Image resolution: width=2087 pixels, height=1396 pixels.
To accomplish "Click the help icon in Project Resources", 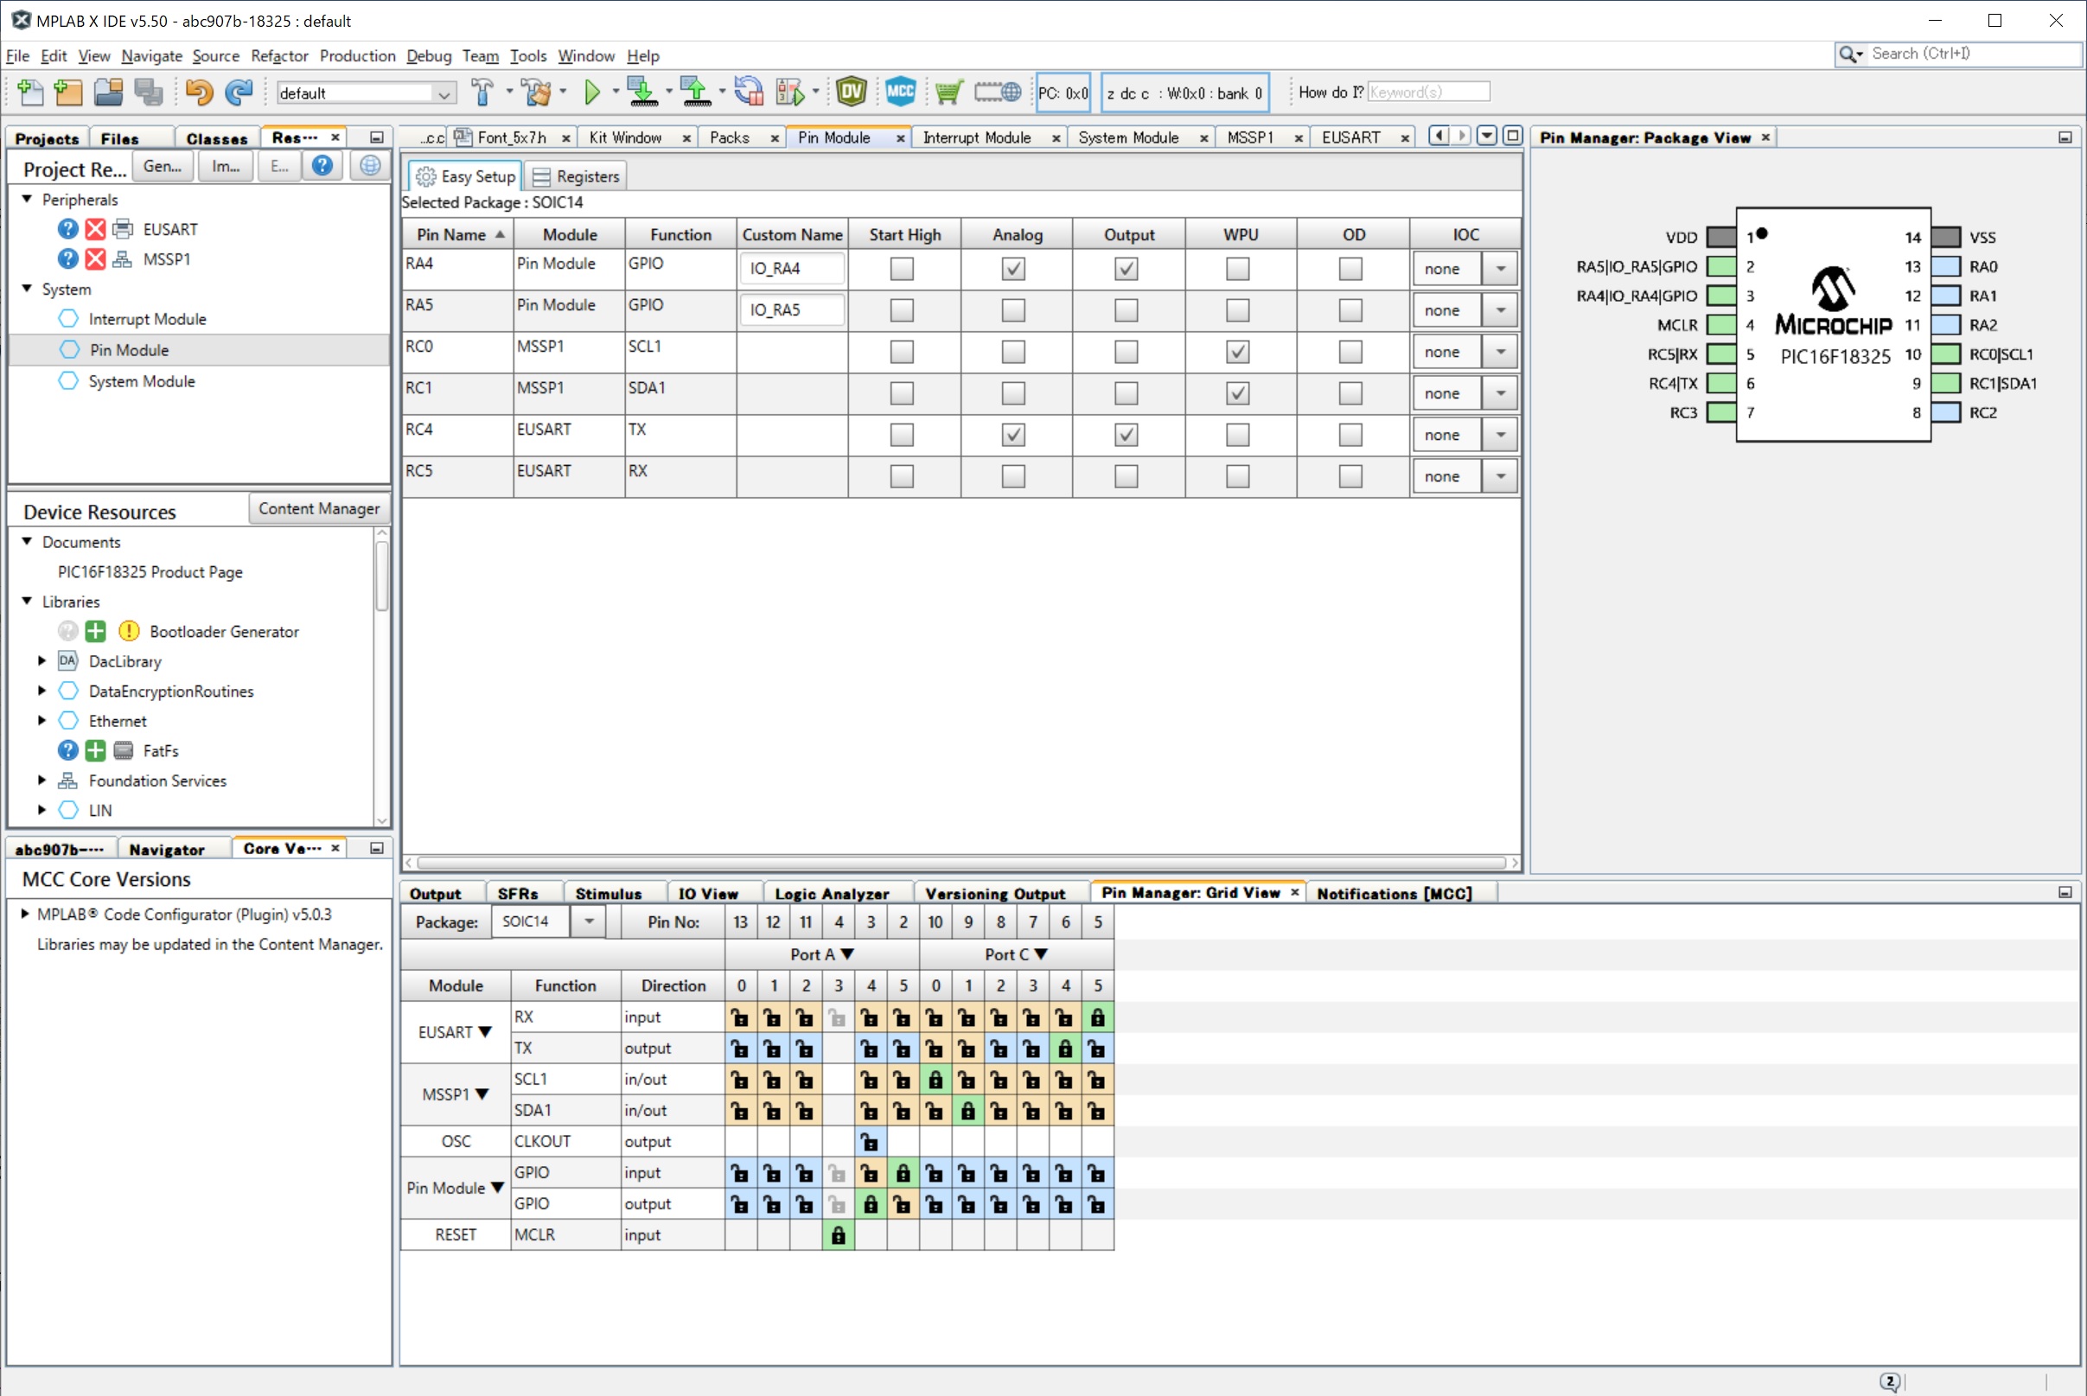I will pos(322,166).
